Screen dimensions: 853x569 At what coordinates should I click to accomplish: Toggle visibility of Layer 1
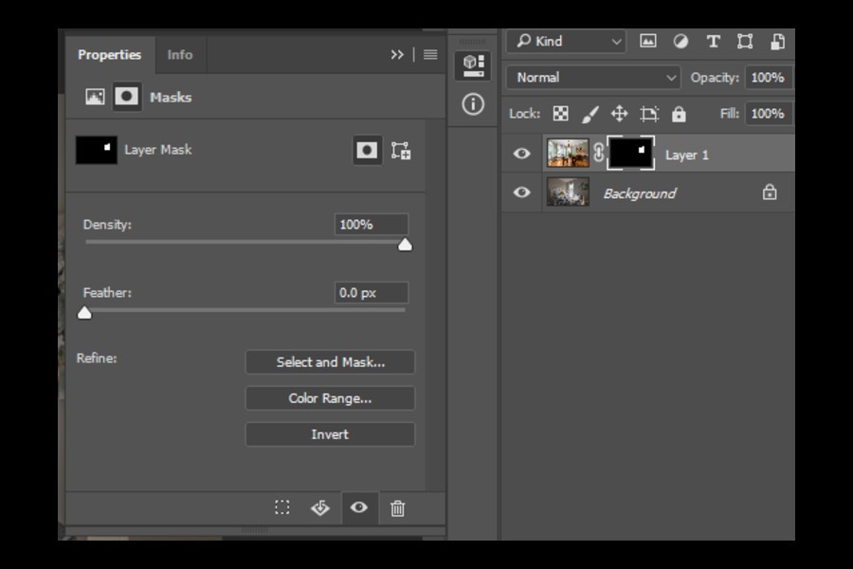[x=520, y=153]
